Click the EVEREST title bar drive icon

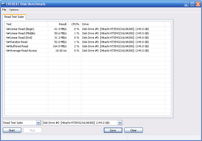3,4
